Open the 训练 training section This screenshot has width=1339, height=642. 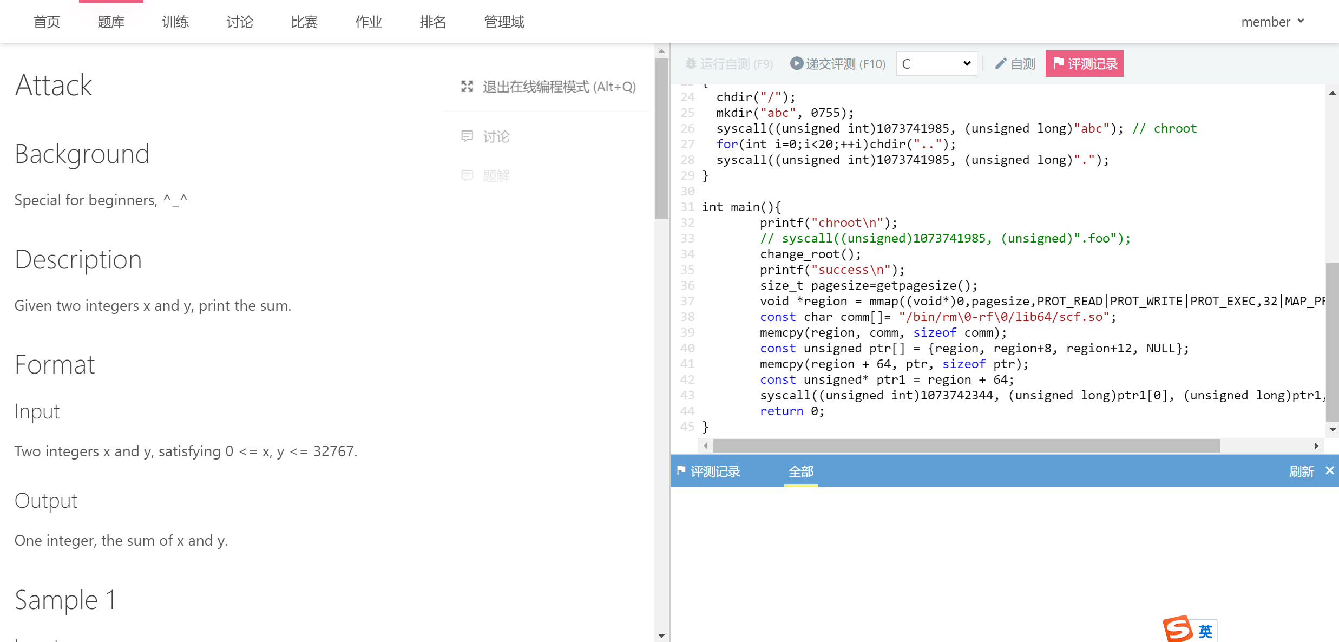coord(175,22)
